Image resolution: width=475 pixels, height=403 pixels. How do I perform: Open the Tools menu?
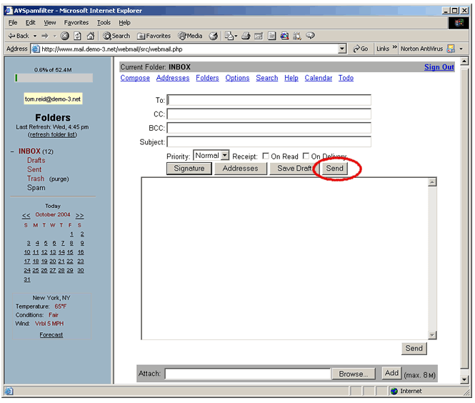coord(104,23)
